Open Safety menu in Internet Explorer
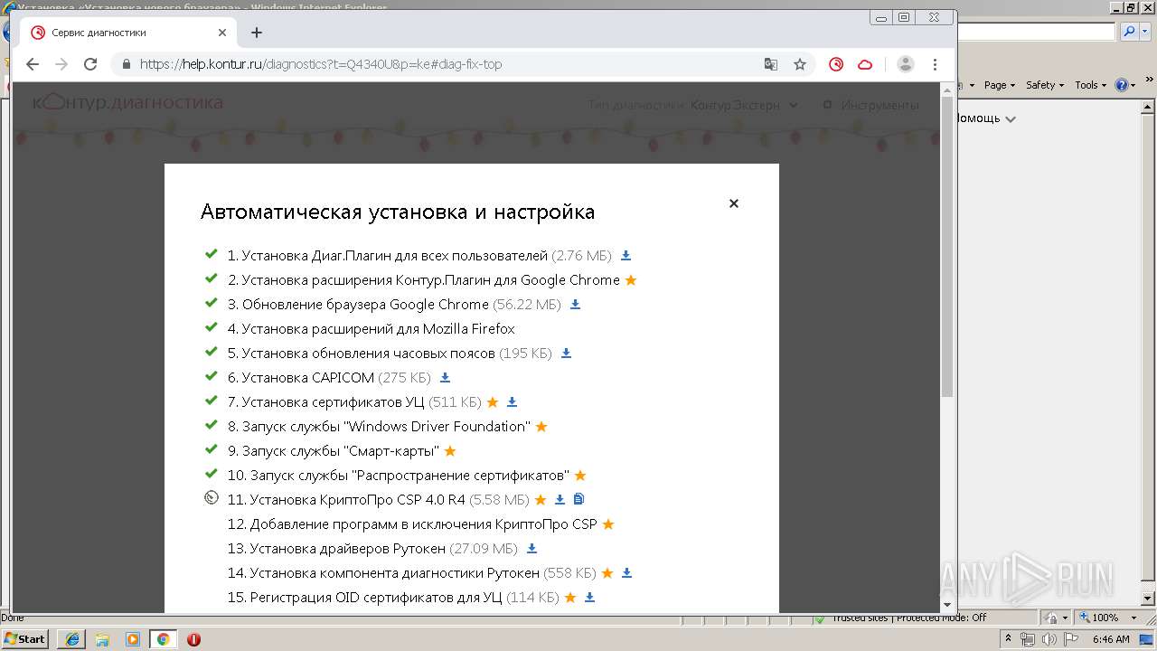The image size is (1157, 651). 1045,85
